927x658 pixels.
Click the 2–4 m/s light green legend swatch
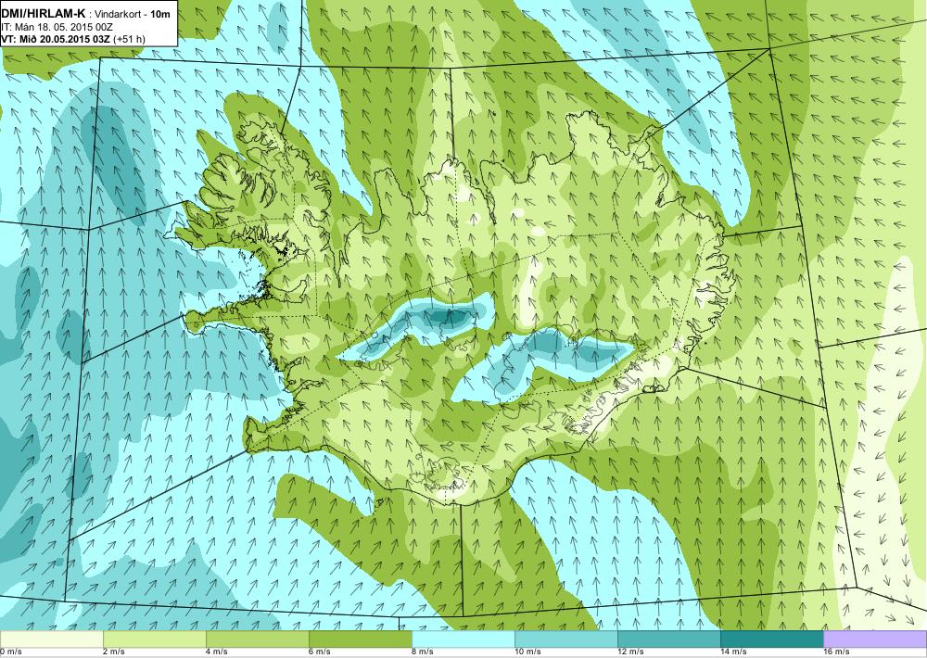(155, 639)
